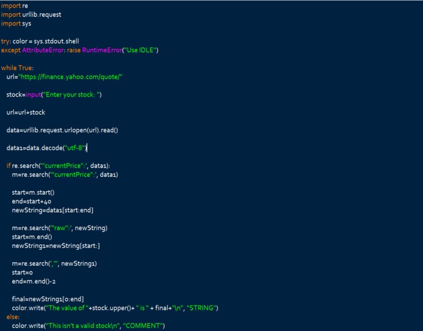Click the "RuntimeError" keyword

(102, 50)
